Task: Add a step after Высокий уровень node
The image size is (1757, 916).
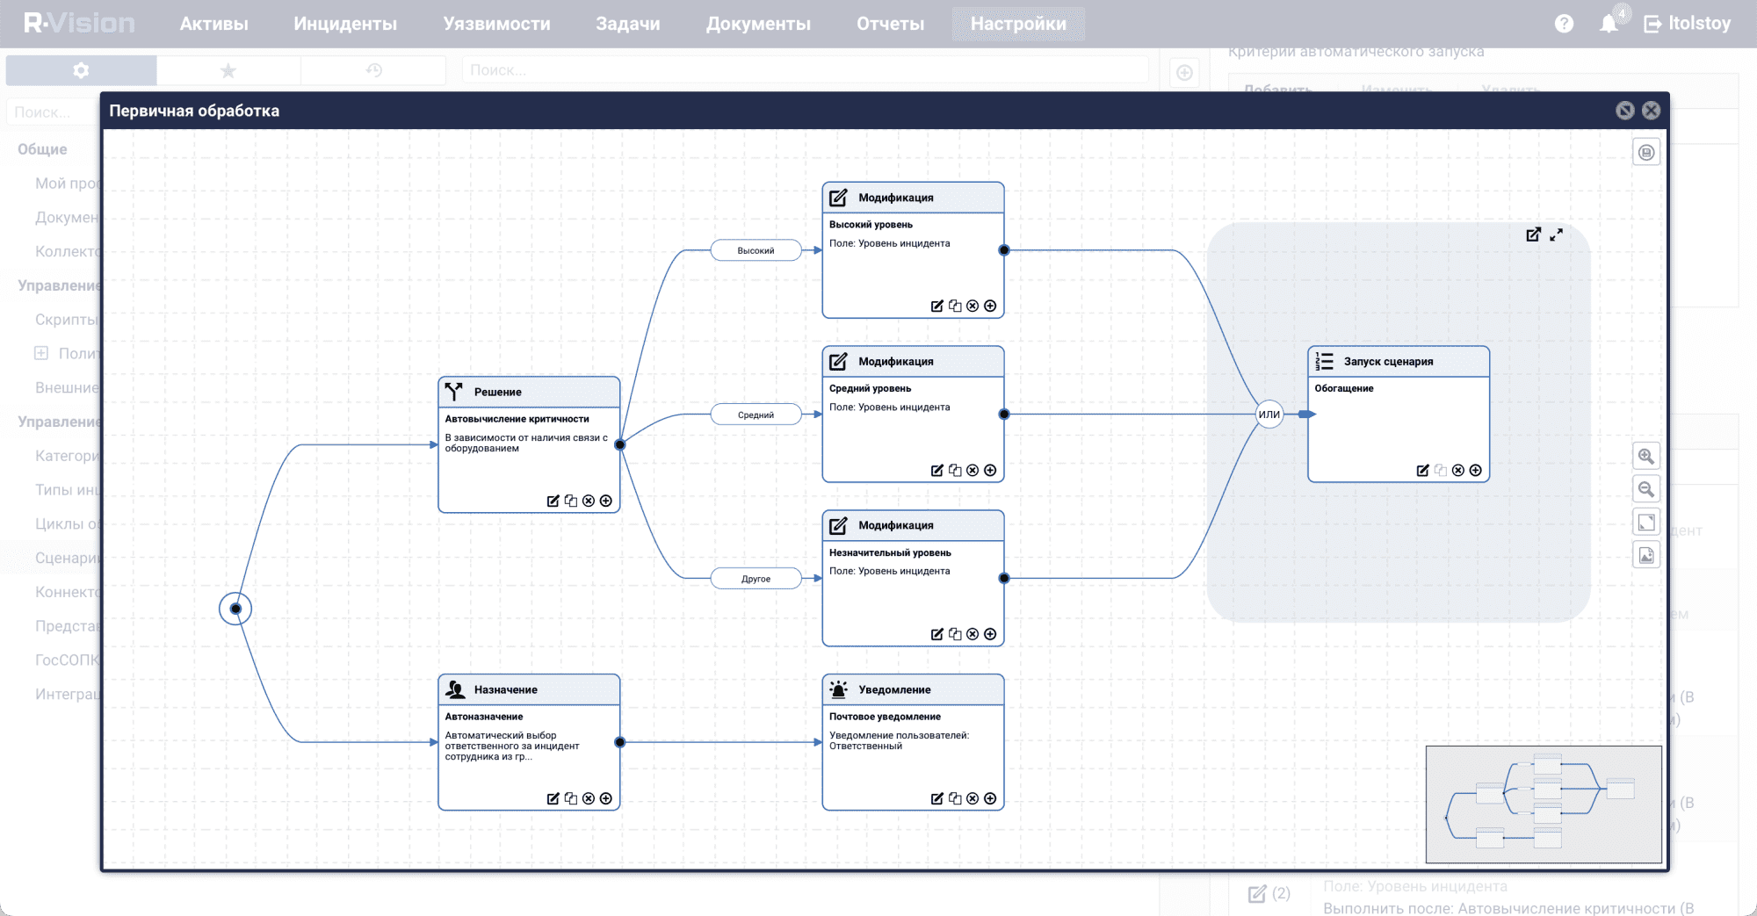Action: tap(990, 306)
